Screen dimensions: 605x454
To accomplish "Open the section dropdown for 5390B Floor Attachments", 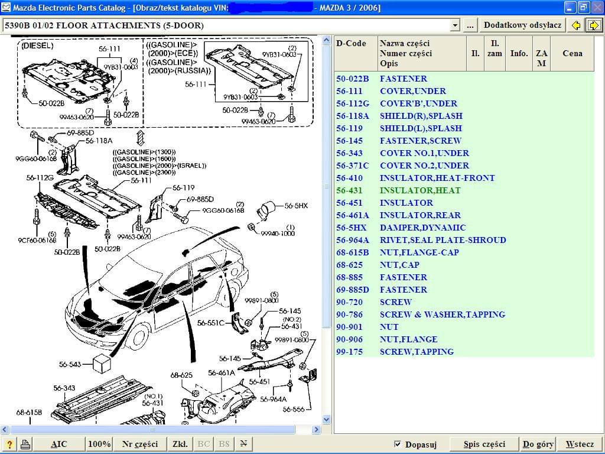I will coord(456,25).
